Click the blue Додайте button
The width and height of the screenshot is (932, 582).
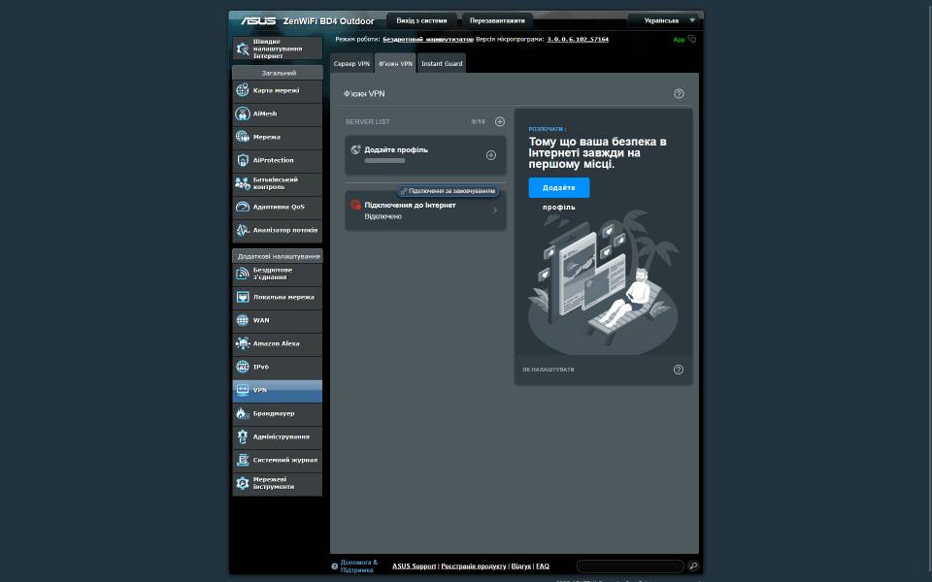(x=558, y=187)
